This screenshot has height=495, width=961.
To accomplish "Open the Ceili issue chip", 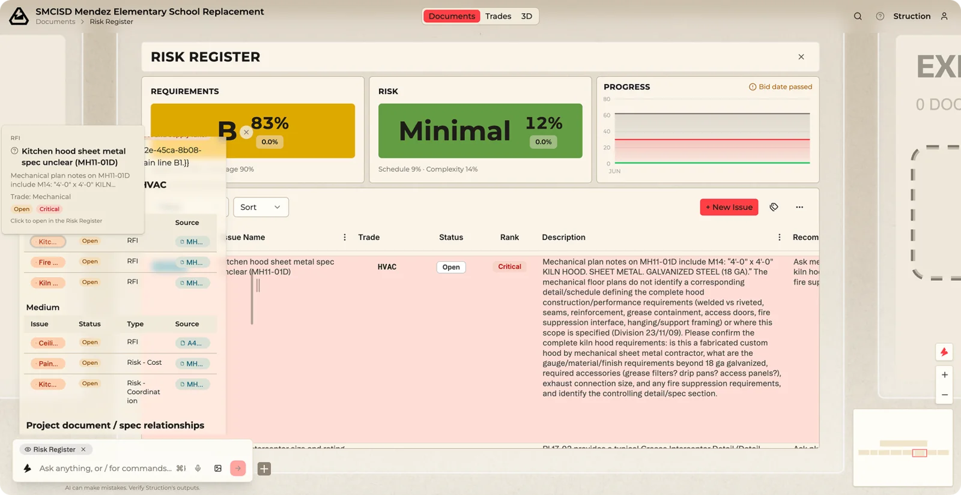I will (48, 343).
